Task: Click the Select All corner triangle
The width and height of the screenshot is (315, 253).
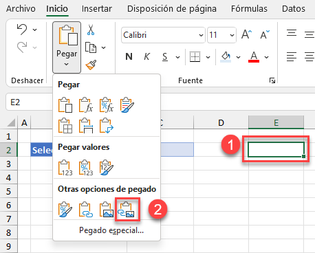Action: 11,122
